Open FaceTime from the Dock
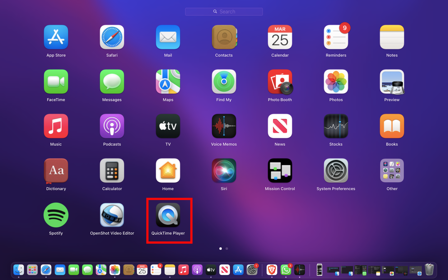The image size is (448, 280). point(74,270)
